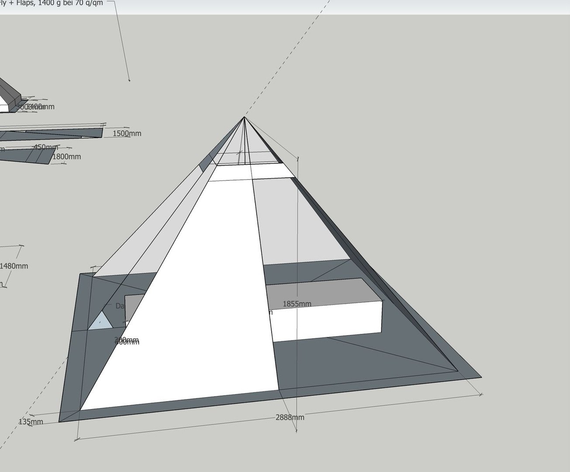570x472 pixels.
Task: Click the pyramid apex point
Action: (244, 117)
